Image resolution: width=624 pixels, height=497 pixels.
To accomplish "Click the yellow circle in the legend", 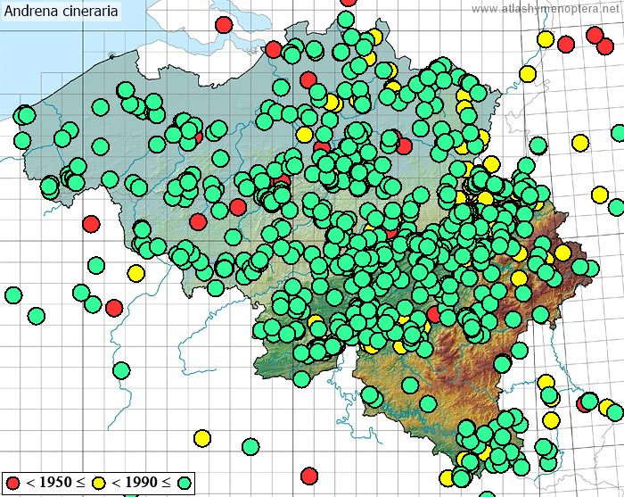I will point(98,483).
